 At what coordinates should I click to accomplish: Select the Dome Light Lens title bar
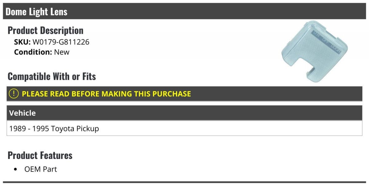point(184,11)
